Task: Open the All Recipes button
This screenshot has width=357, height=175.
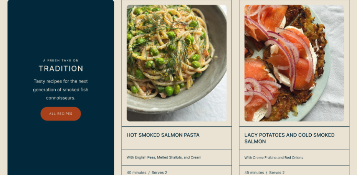Action: tap(61, 114)
